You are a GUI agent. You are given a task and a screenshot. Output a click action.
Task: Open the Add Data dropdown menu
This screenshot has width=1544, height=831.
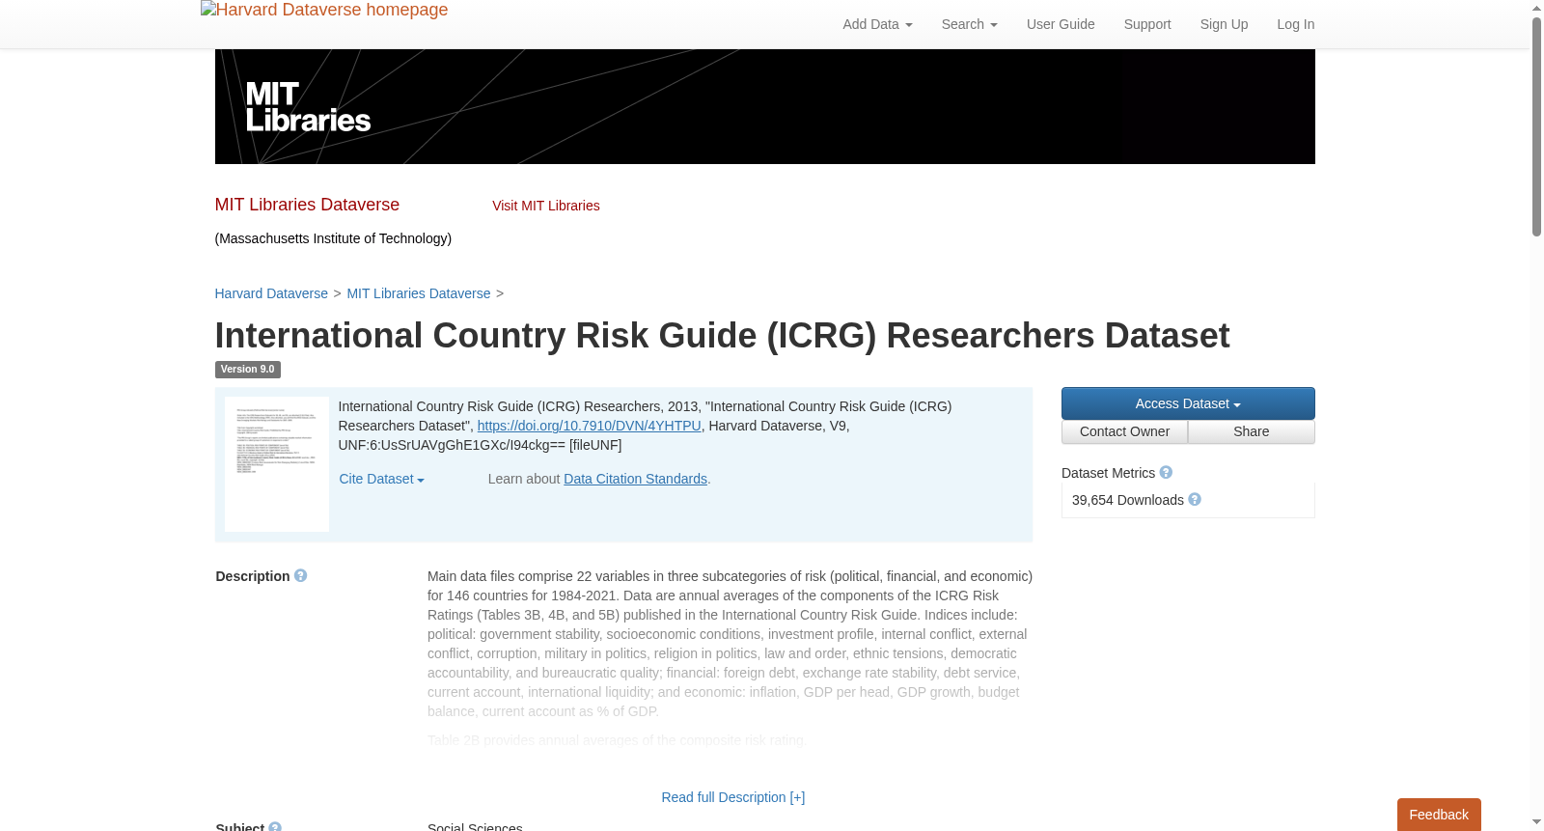pyautogui.click(x=877, y=24)
